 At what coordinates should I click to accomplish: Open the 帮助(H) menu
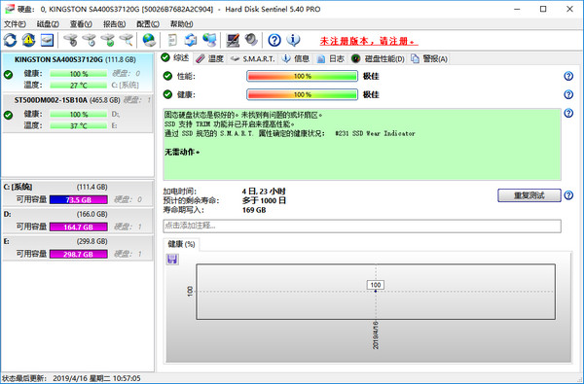pyautogui.click(x=181, y=24)
